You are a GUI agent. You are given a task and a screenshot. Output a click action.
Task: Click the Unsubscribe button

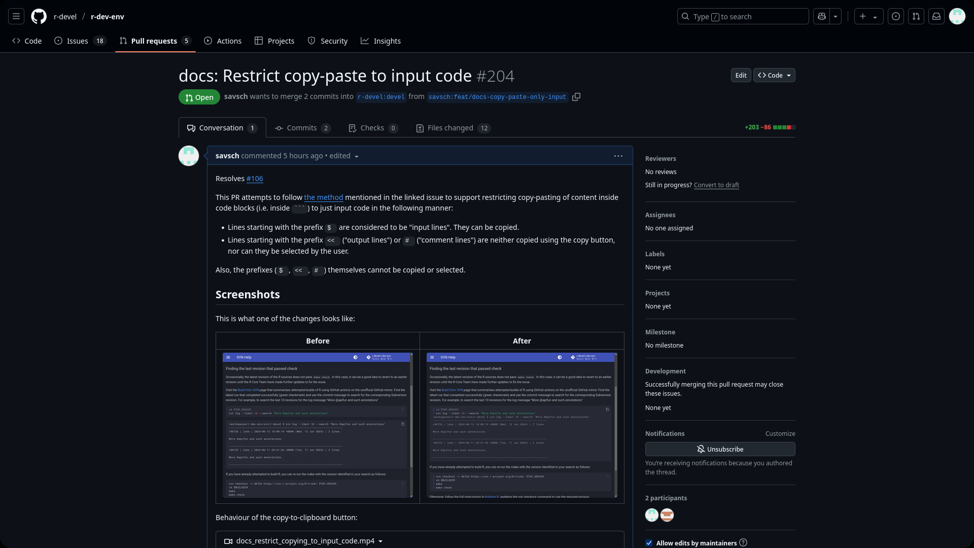720,449
